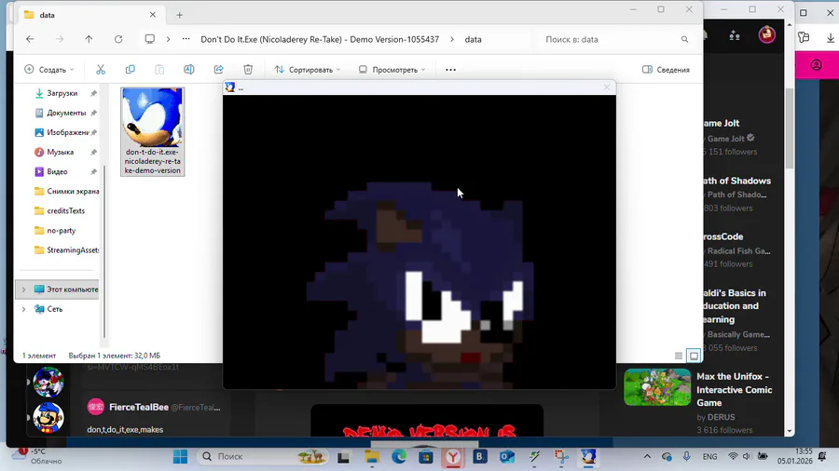Screen dimensions: 839x471
Task: Open Outlook from taskbar
Action: tap(507, 457)
